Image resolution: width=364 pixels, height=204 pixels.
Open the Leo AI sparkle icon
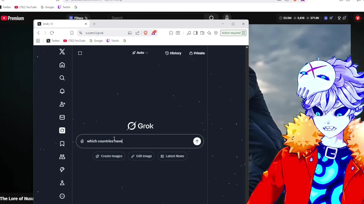209,33
